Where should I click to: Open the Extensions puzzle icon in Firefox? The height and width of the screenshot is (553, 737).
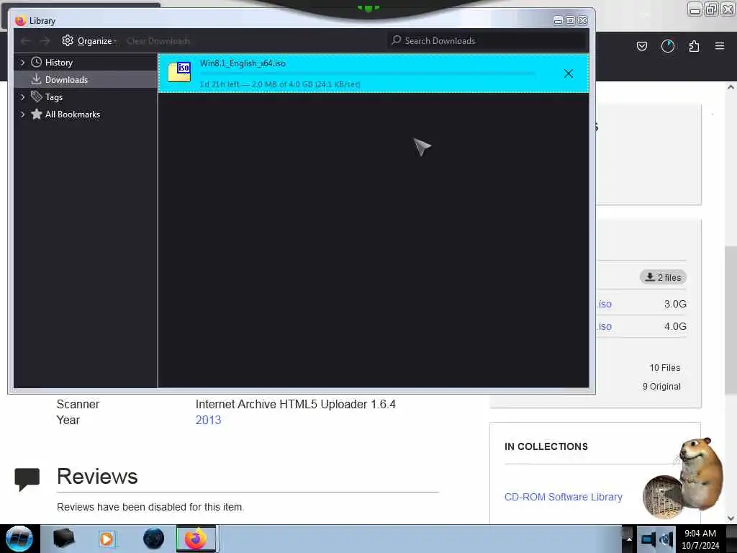[694, 46]
